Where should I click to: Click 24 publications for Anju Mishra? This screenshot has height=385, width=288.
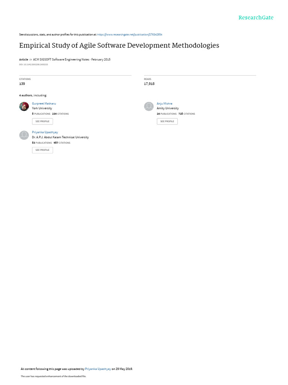tap(166, 114)
